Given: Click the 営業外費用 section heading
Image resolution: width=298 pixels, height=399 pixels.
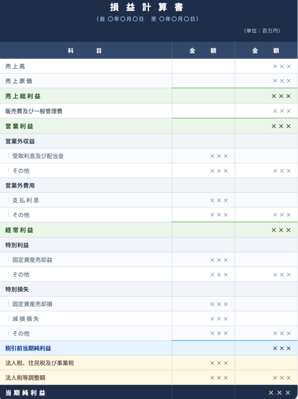Looking at the screenshot, I should 20,185.
